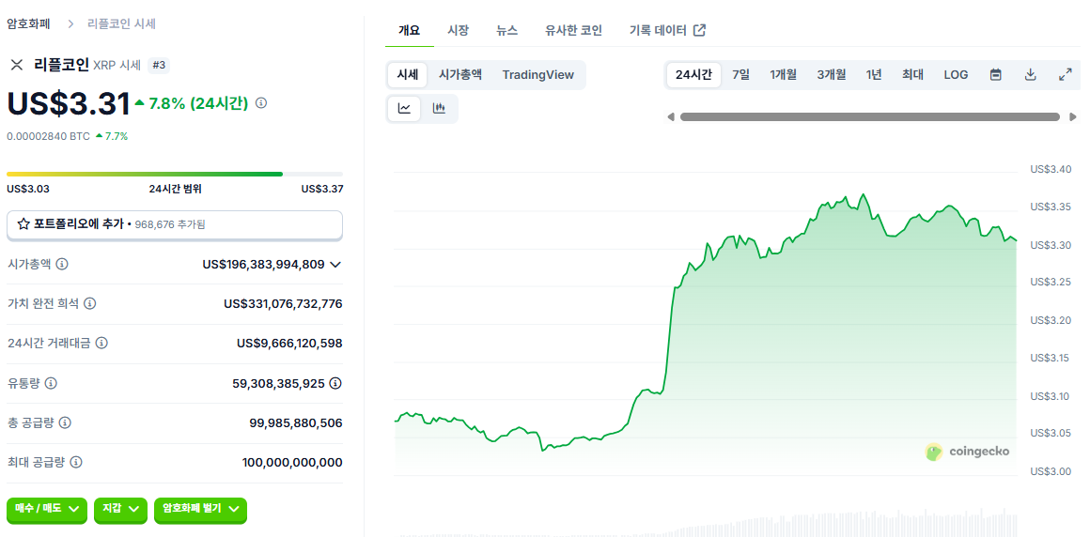Image resolution: width=1090 pixels, height=537 pixels.
Task: Click 99,985,880,506 value
Action: pyautogui.click(x=295, y=422)
